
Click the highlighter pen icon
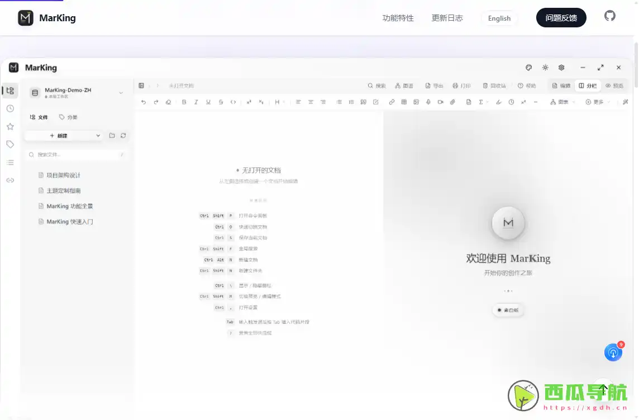click(499, 102)
